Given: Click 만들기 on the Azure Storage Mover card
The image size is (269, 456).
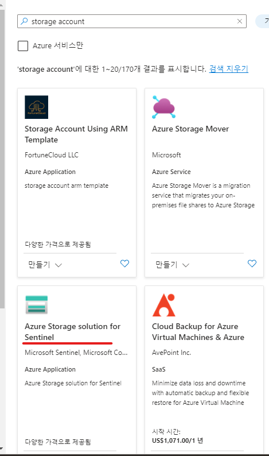Looking at the screenshot, I should tap(166, 265).
